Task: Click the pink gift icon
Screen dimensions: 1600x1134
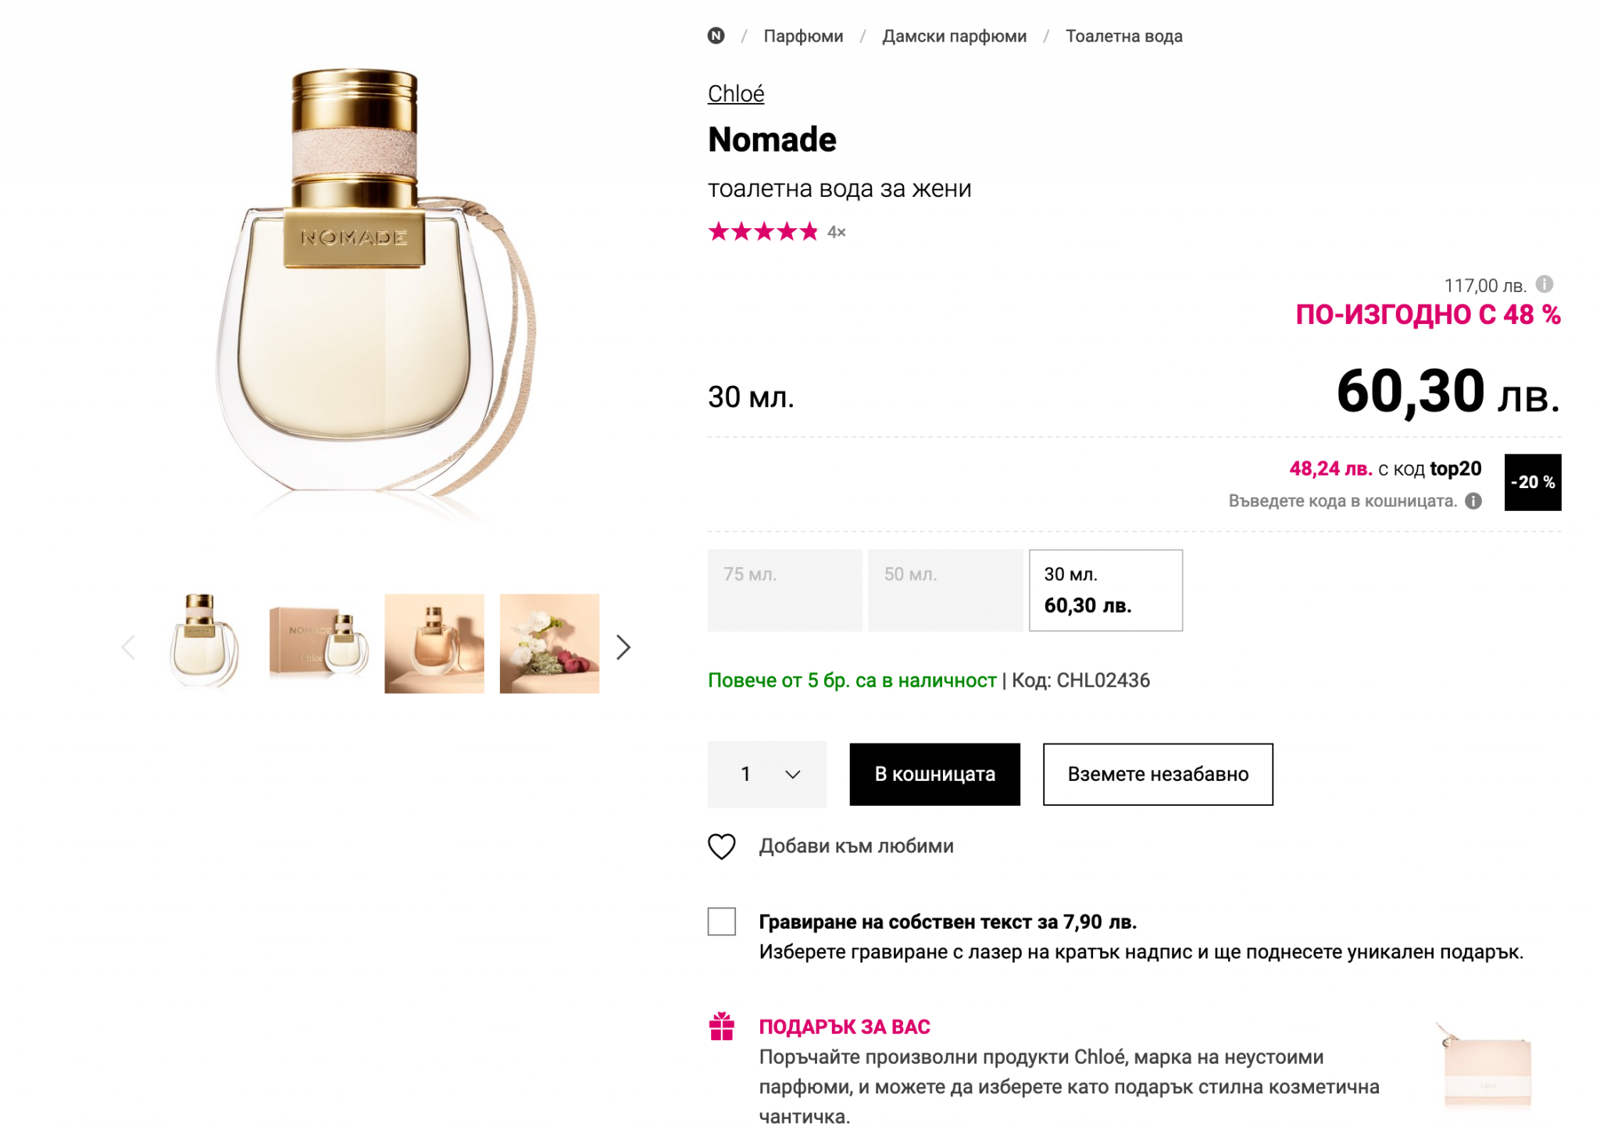Action: [722, 1027]
